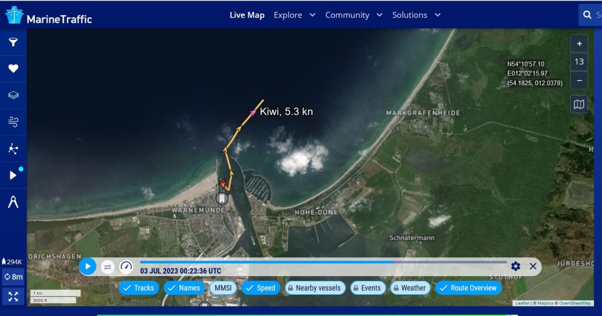602x316 pixels.
Task: Go to Live Map tab
Action: coord(247,15)
